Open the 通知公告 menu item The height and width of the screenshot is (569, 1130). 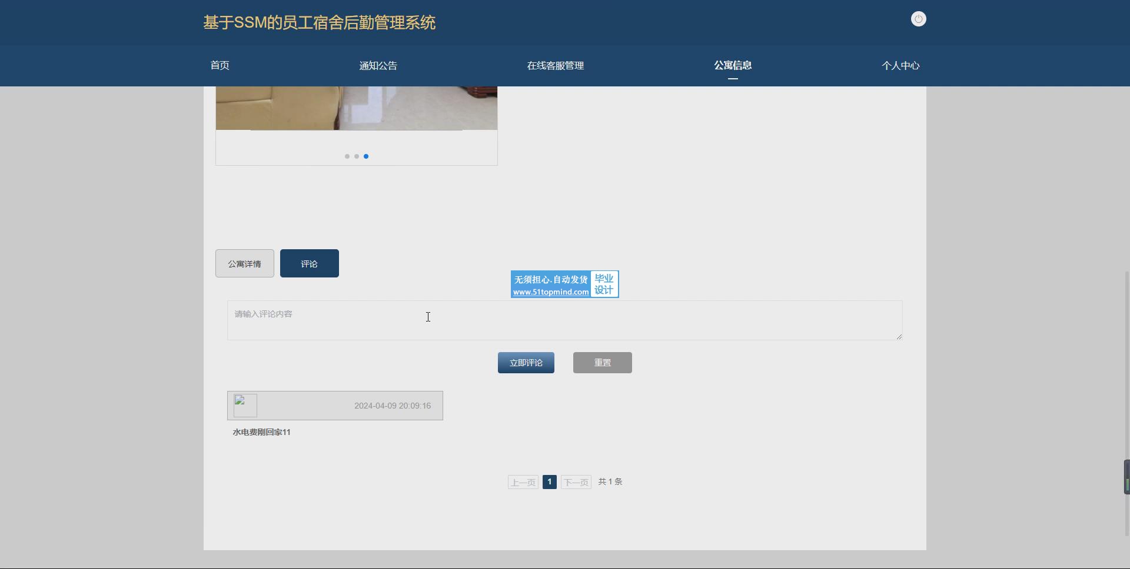[378, 66]
